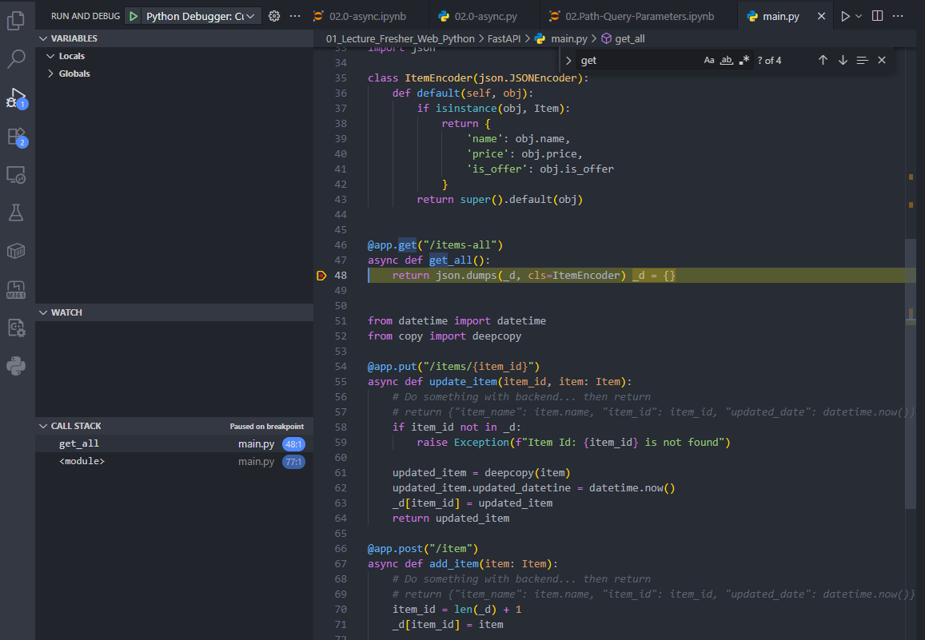Click 'Paused on breakpoint' status text

267,426
